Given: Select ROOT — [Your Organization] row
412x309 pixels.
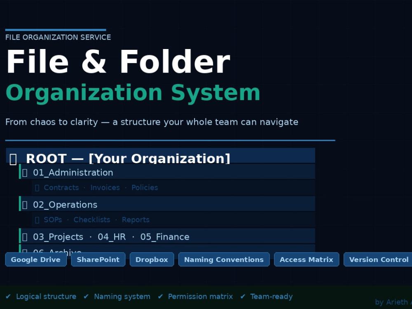Looking at the screenshot, I should 161,156.
